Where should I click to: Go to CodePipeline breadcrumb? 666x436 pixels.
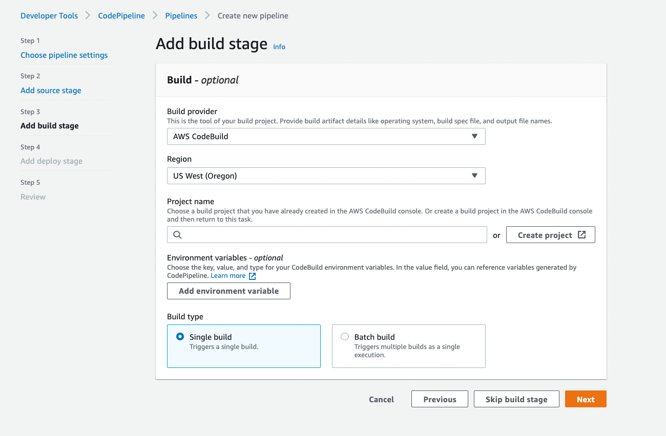(x=121, y=16)
